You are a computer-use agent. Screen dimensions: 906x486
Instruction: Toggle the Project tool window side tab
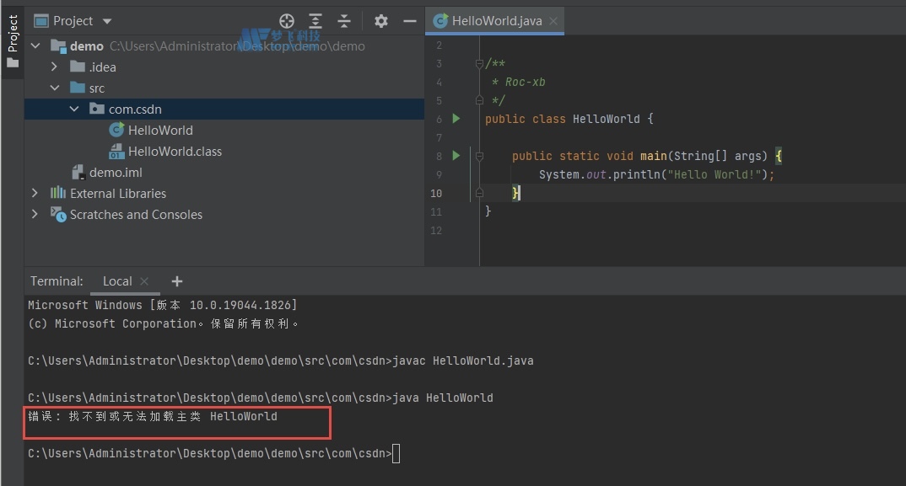[13, 42]
